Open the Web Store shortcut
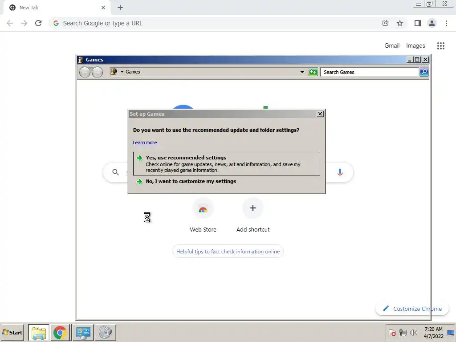This screenshot has height=342, width=456. coord(203,215)
